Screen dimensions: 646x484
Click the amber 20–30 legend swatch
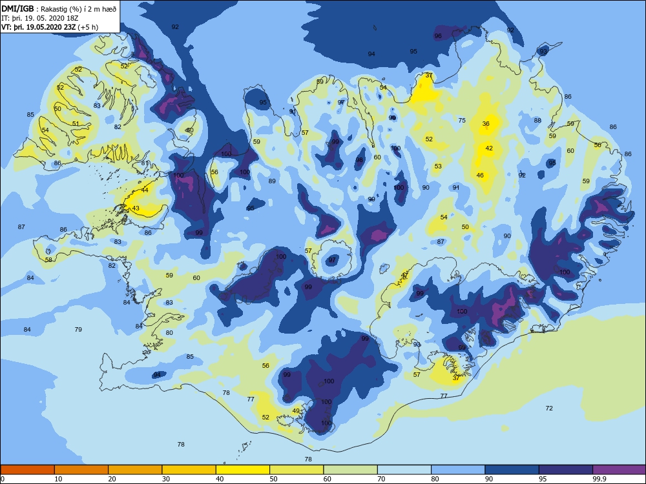point(135,470)
